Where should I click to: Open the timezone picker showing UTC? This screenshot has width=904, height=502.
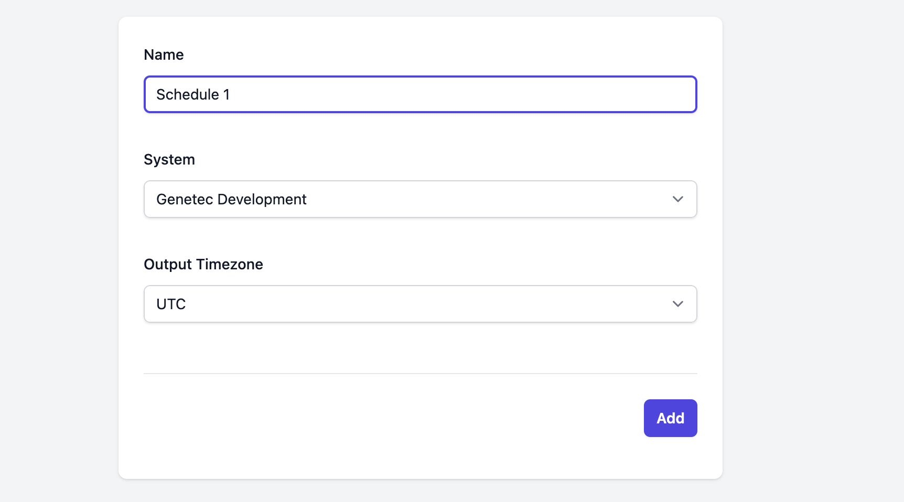point(419,304)
